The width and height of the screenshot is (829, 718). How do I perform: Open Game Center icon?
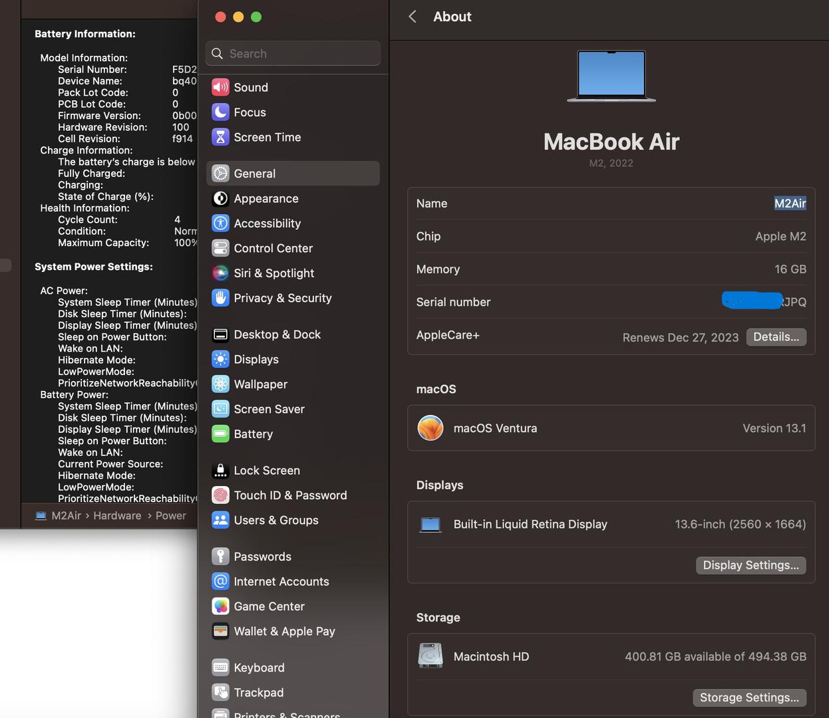click(x=220, y=606)
